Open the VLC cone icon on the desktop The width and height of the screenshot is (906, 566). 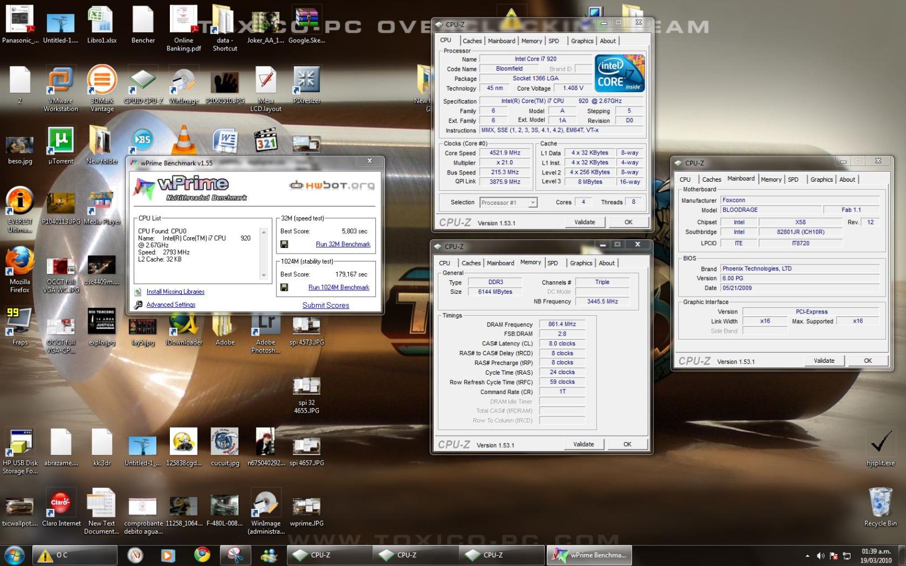pos(184,140)
